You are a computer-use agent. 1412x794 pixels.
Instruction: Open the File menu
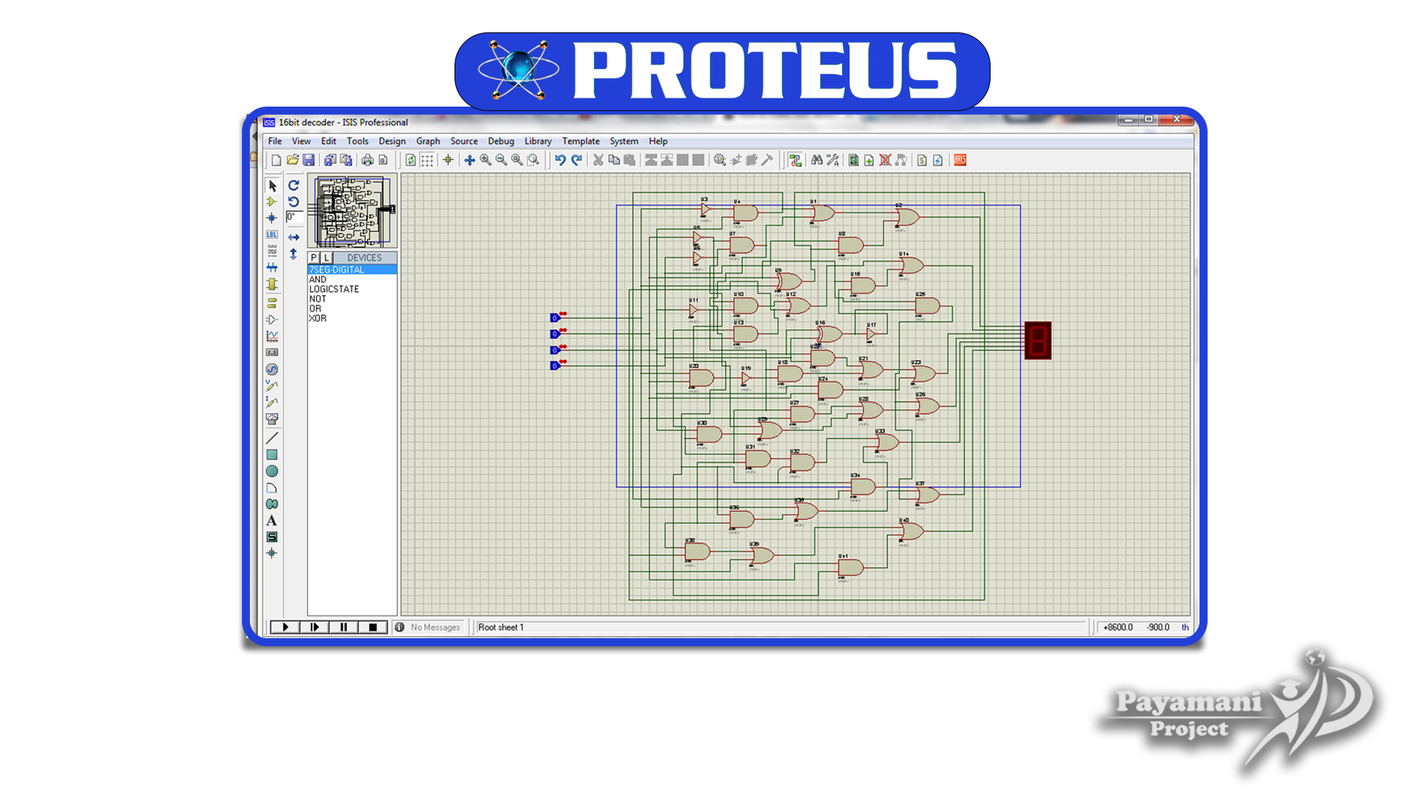click(x=275, y=141)
